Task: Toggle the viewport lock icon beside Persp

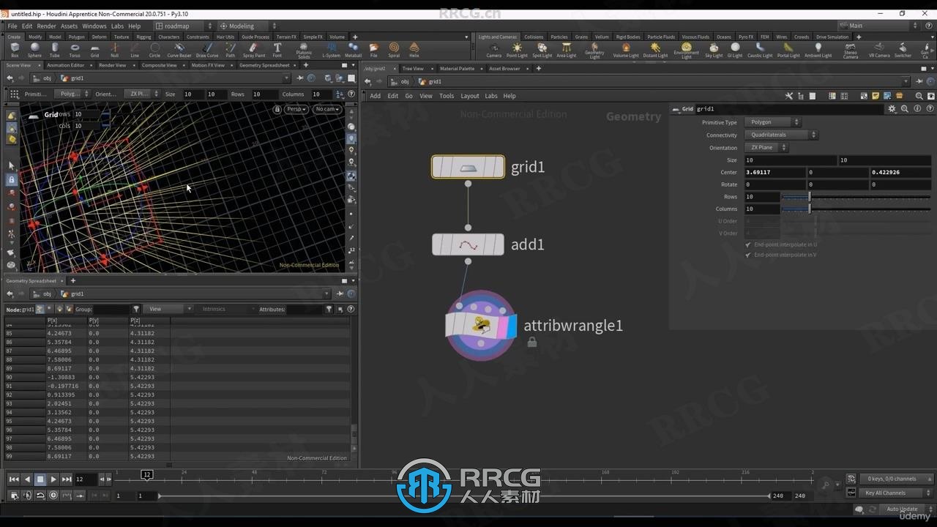Action: click(x=277, y=109)
